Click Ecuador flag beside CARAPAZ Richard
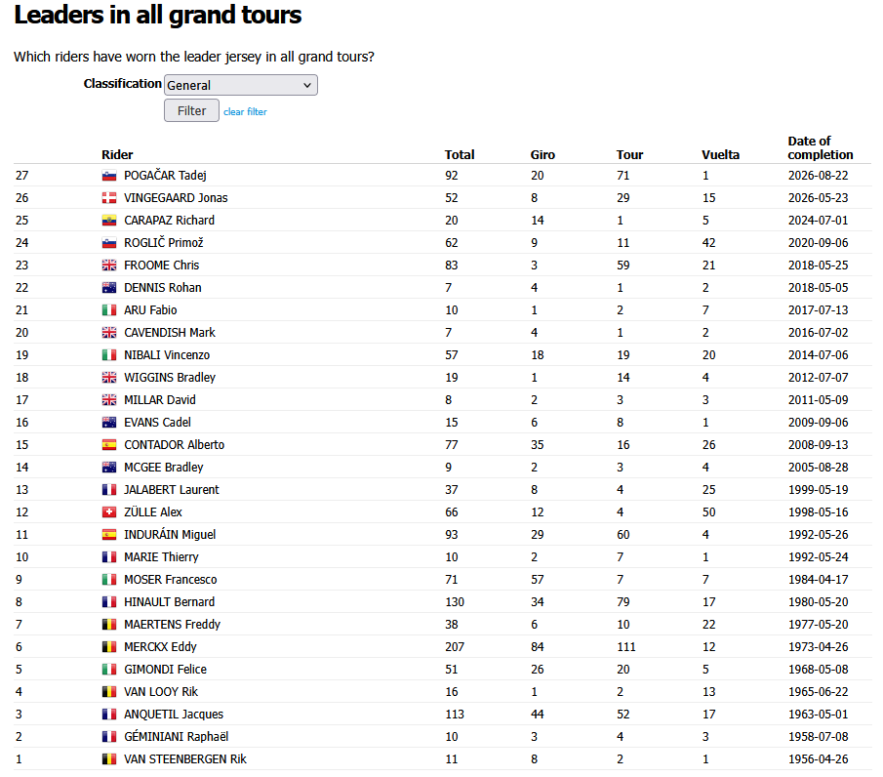883x777 pixels. 109,221
